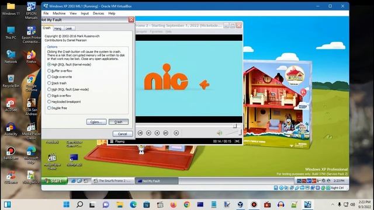Open the notmyfault shortcut on XP desktop
This screenshot has height=210, width=374.
coord(74,160)
